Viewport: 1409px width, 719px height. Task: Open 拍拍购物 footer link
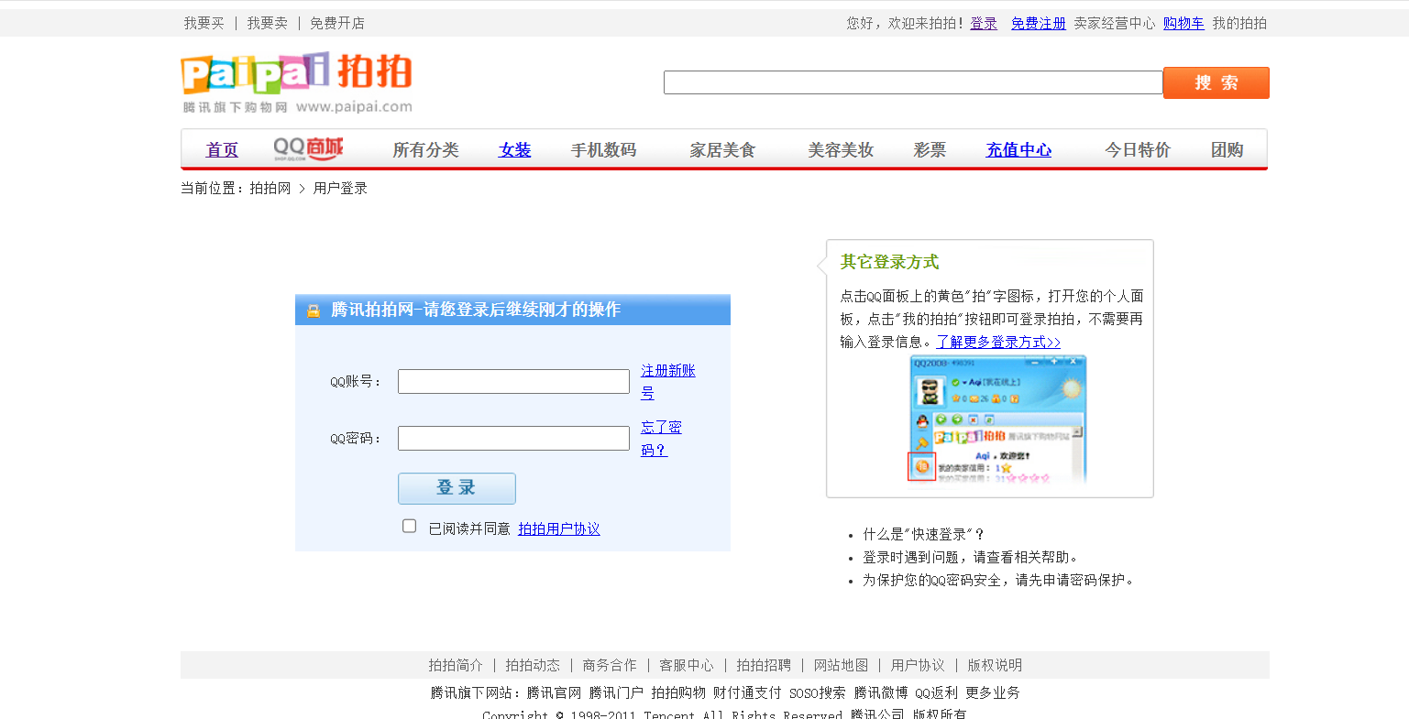point(678,692)
